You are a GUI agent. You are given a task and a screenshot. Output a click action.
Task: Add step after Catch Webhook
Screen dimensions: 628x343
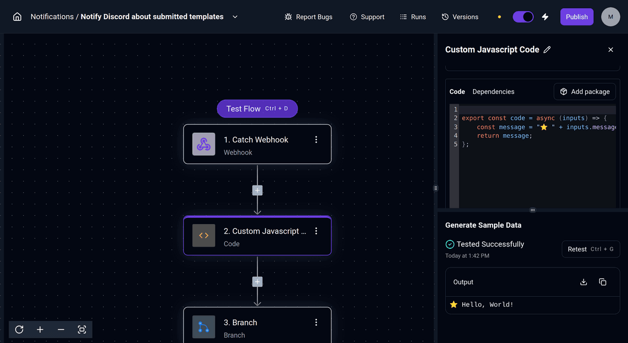coord(257,190)
